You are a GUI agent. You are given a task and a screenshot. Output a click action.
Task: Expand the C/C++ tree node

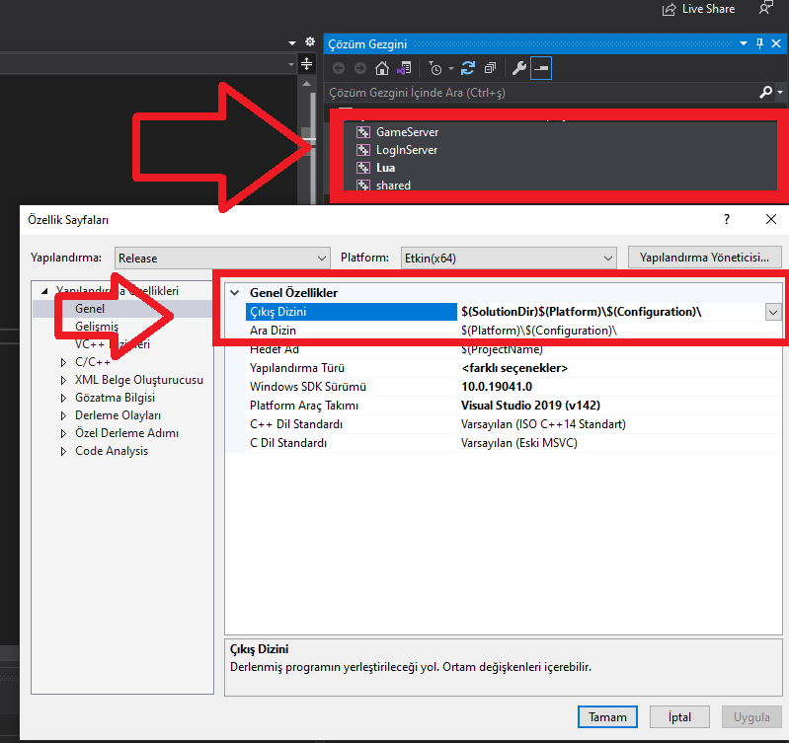(x=63, y=362)
